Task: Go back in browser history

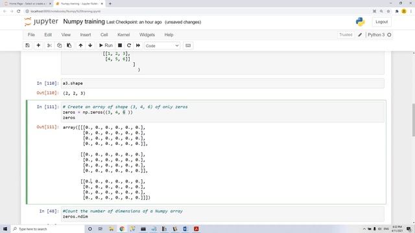Action: (x=5, y=11)
